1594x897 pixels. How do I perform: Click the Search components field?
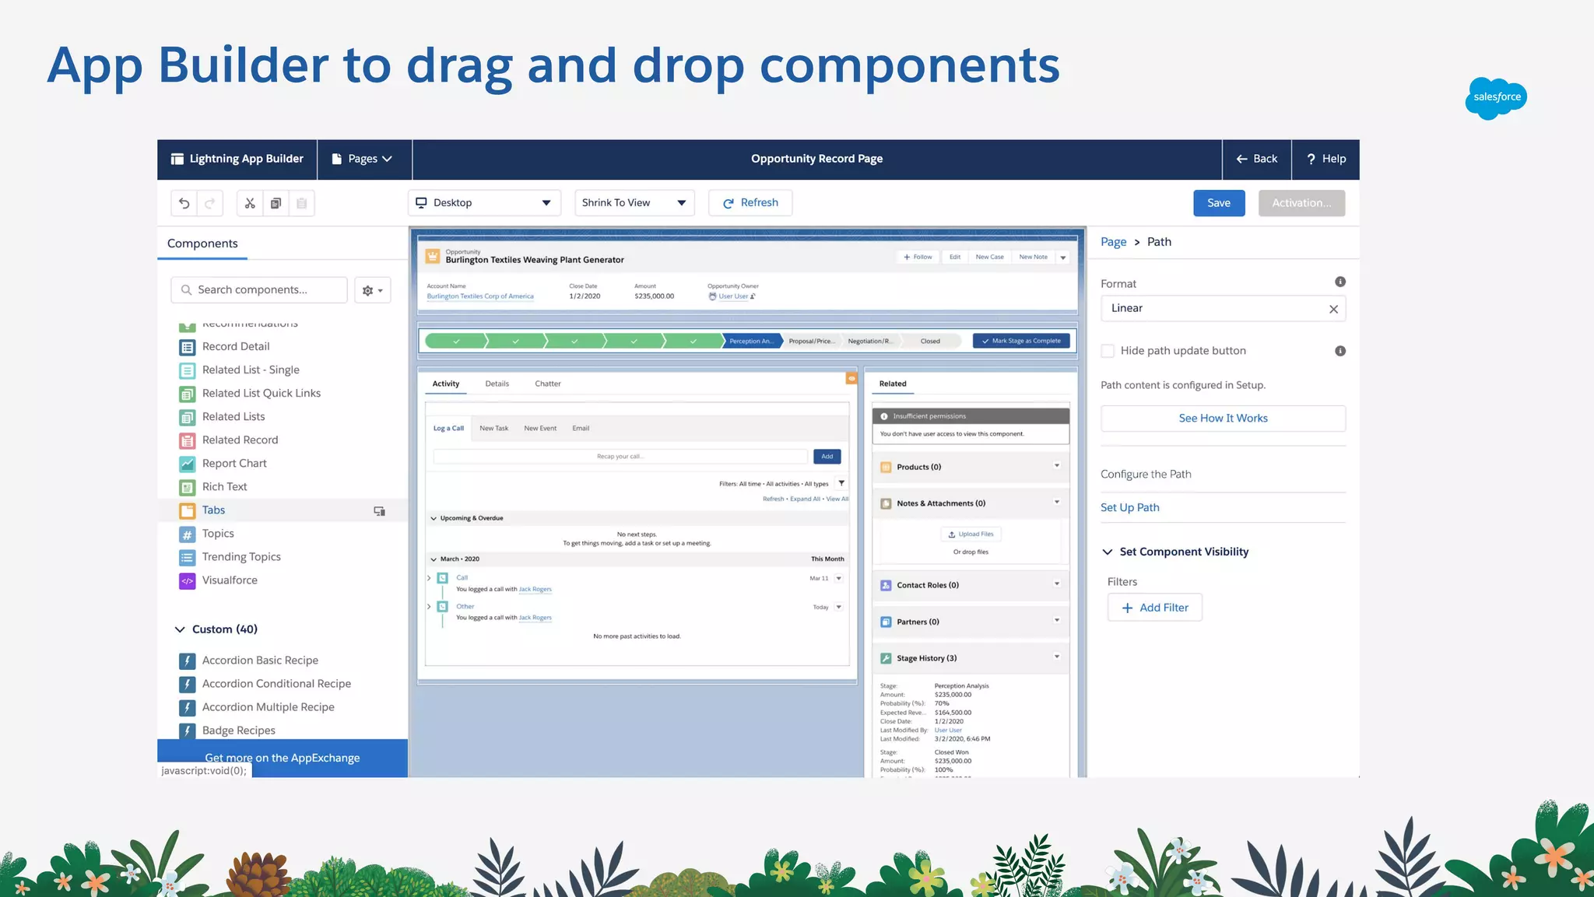pyautogui.click(x=265, y=289)
